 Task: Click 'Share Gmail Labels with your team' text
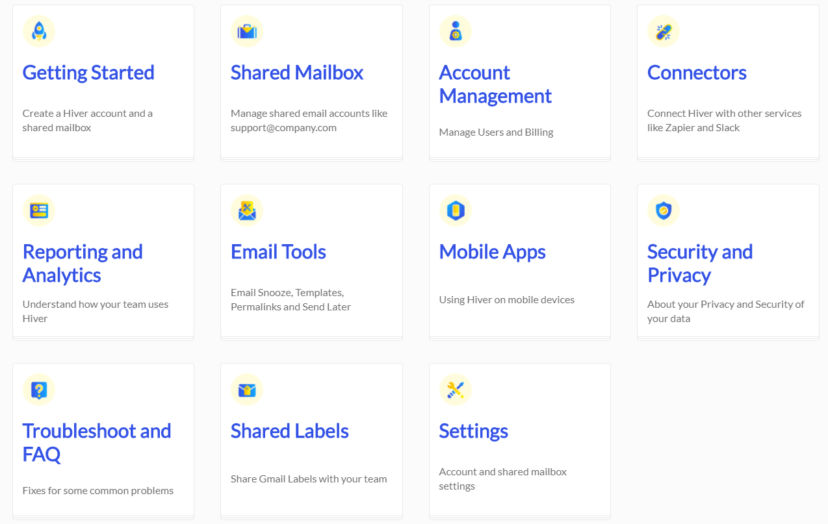pyautogui.click(x=309, y=479)
